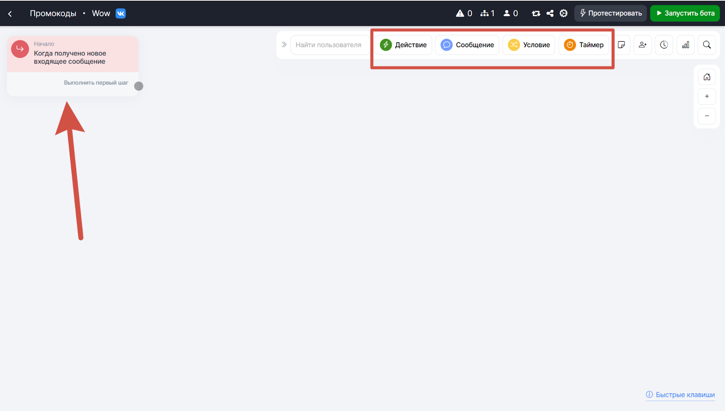Click the Запустить бота button
This screenshot has width=725, height=411.
685,13
